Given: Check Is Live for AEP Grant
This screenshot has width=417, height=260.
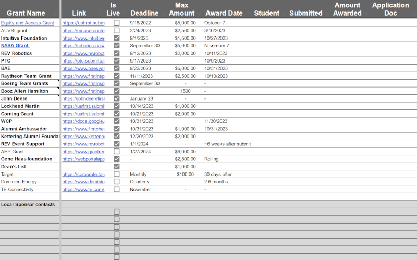Looking at the screenshot, I should click(116, 152).
